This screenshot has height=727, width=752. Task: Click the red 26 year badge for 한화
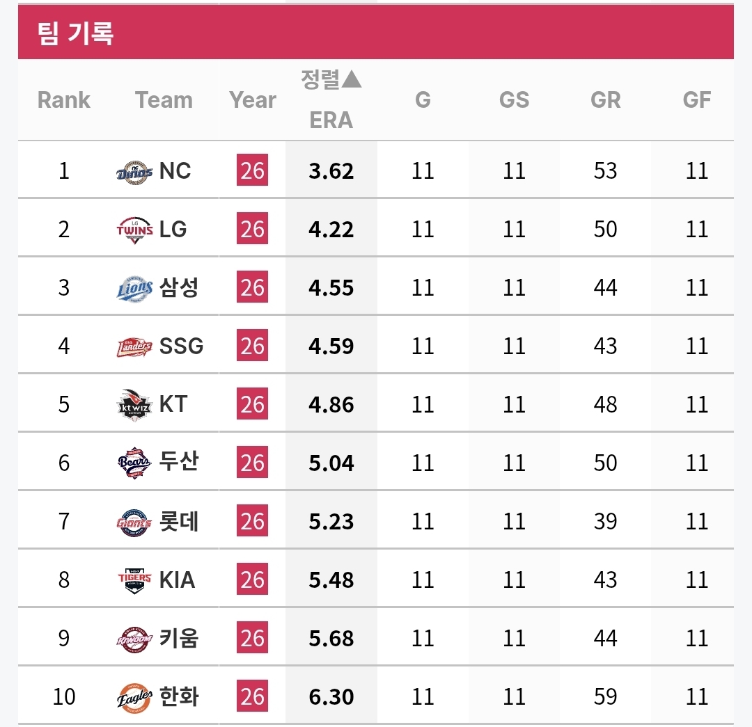252,697
